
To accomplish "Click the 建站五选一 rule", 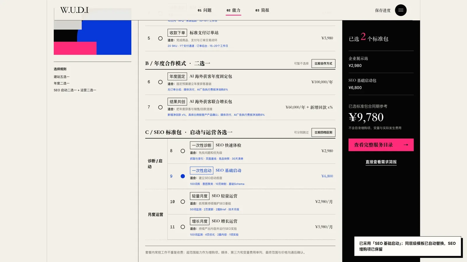I will (62, 77).
